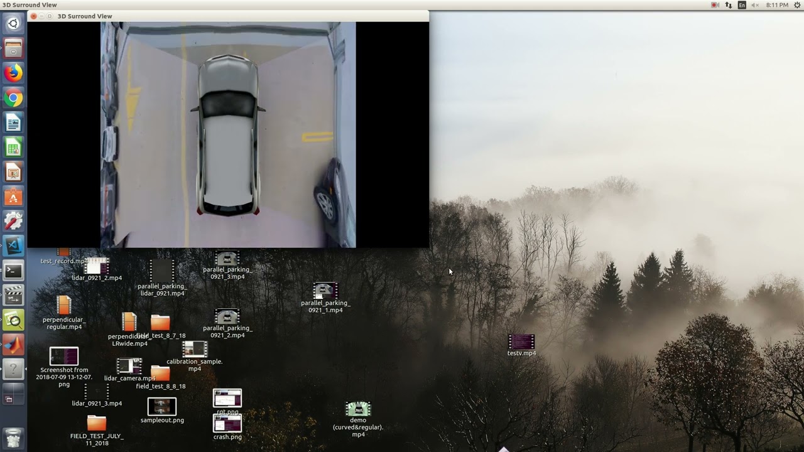Click the car model in the surround view
804x452 pixels.
[228, 136]
